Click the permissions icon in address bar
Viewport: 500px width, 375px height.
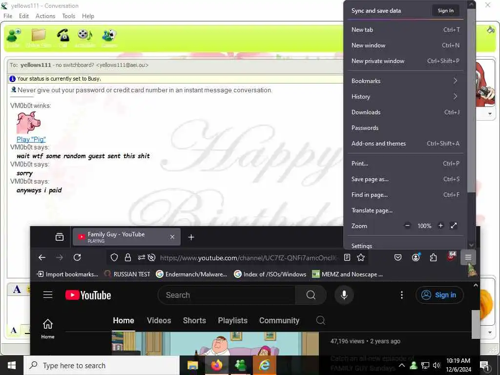tap(141, 257)
